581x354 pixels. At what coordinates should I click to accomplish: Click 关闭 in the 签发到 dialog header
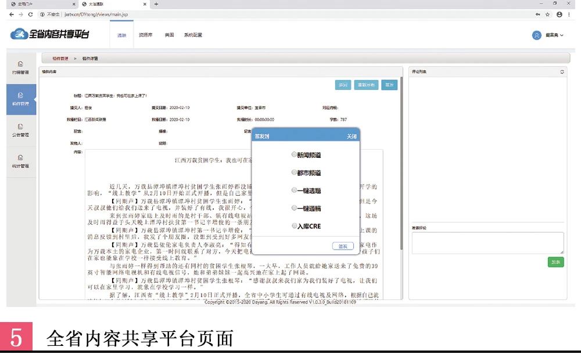(x=352, y=136)
